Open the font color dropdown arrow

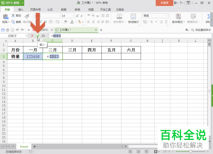point(75,22)
